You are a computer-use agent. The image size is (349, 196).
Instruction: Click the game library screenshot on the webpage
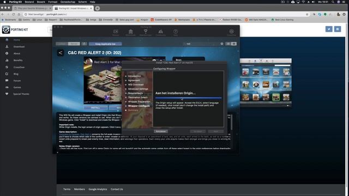[x=266, y=83]
